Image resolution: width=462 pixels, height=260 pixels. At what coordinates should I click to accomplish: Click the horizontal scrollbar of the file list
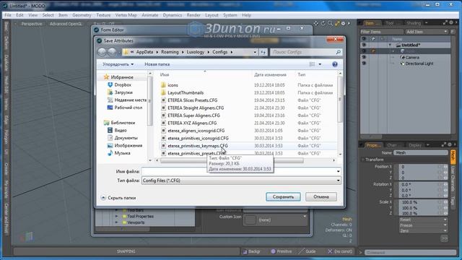(232, 160)
